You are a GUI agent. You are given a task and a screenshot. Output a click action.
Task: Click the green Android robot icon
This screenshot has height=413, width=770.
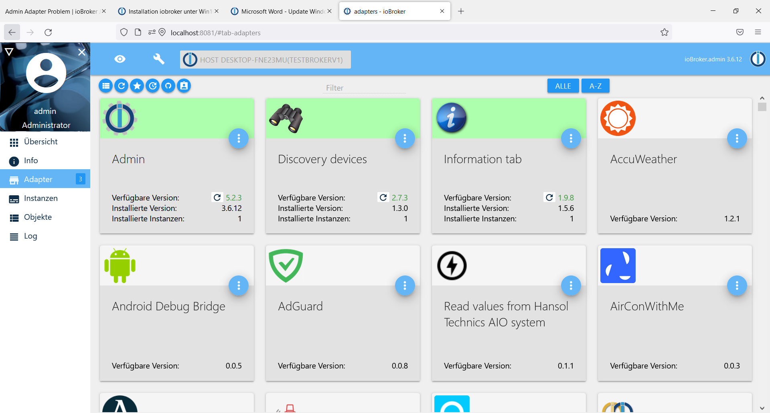point(120,265)
